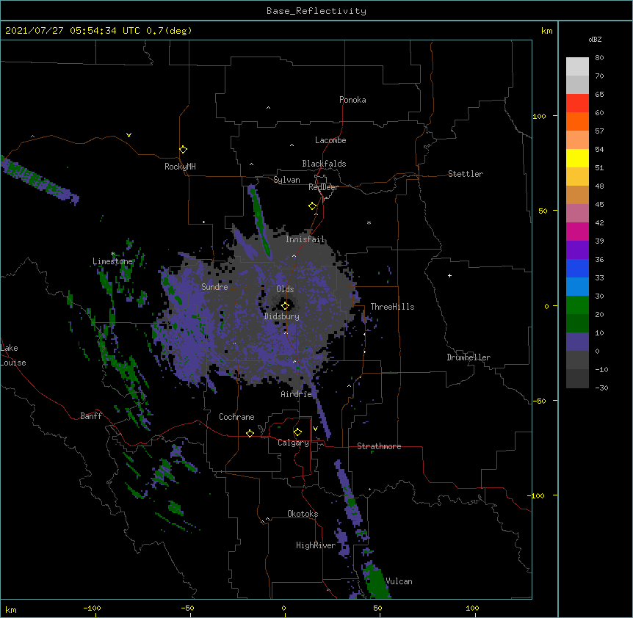Click the ThreeHills label
Image resolution: width=633 pixels, height=618 pixels.
(x=392, y=307)
